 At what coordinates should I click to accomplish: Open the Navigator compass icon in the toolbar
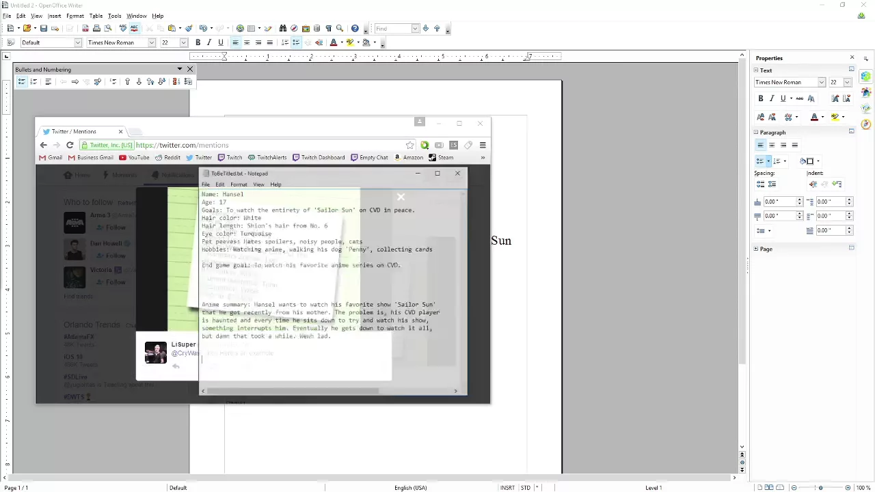294,29
